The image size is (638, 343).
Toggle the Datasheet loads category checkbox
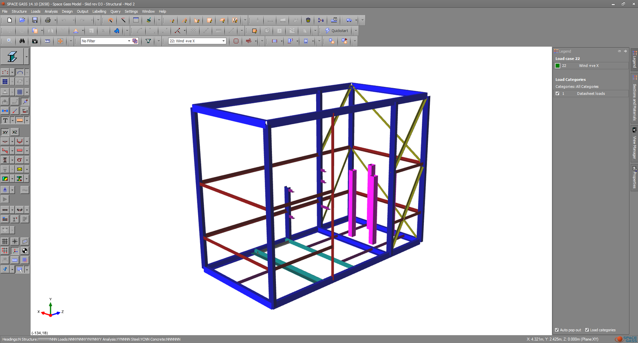(557, 94)
